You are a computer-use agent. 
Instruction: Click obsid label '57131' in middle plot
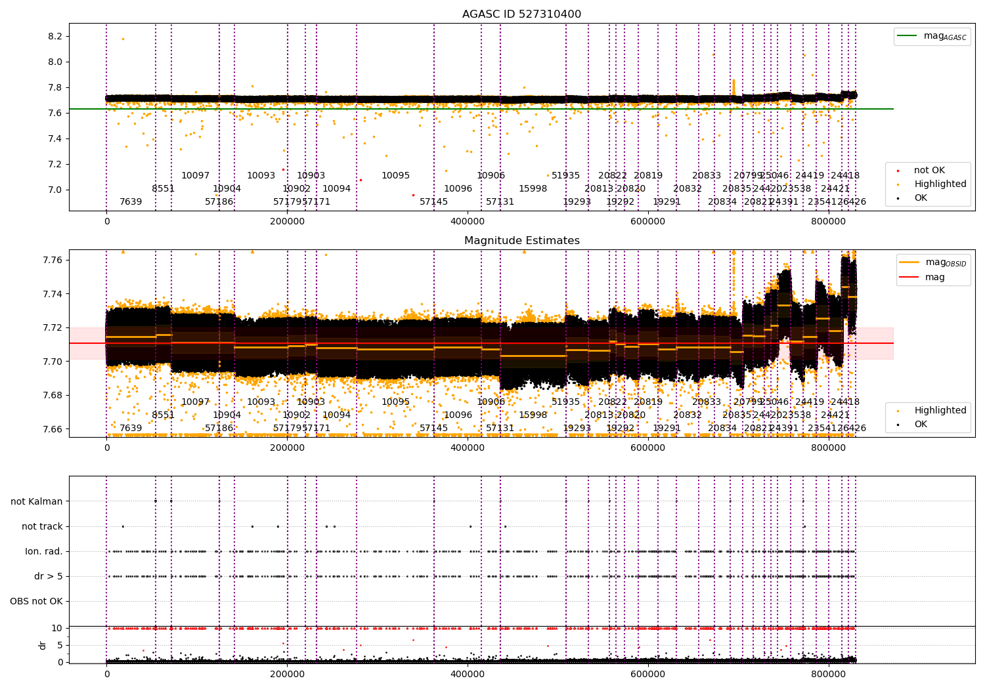(x=500, y=428)
